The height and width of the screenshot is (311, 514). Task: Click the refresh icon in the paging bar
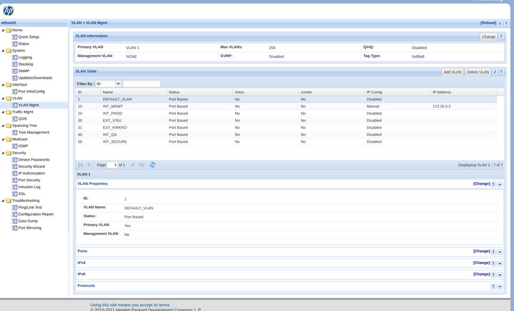(153, 165)
